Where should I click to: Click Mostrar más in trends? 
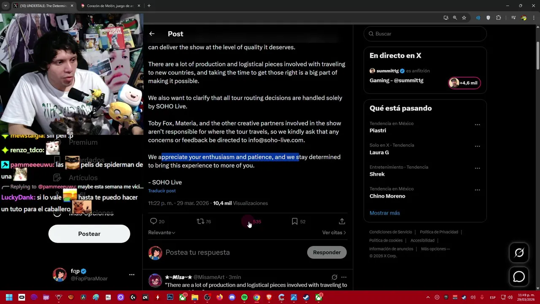pyautogui.click(x=385, y=213)
